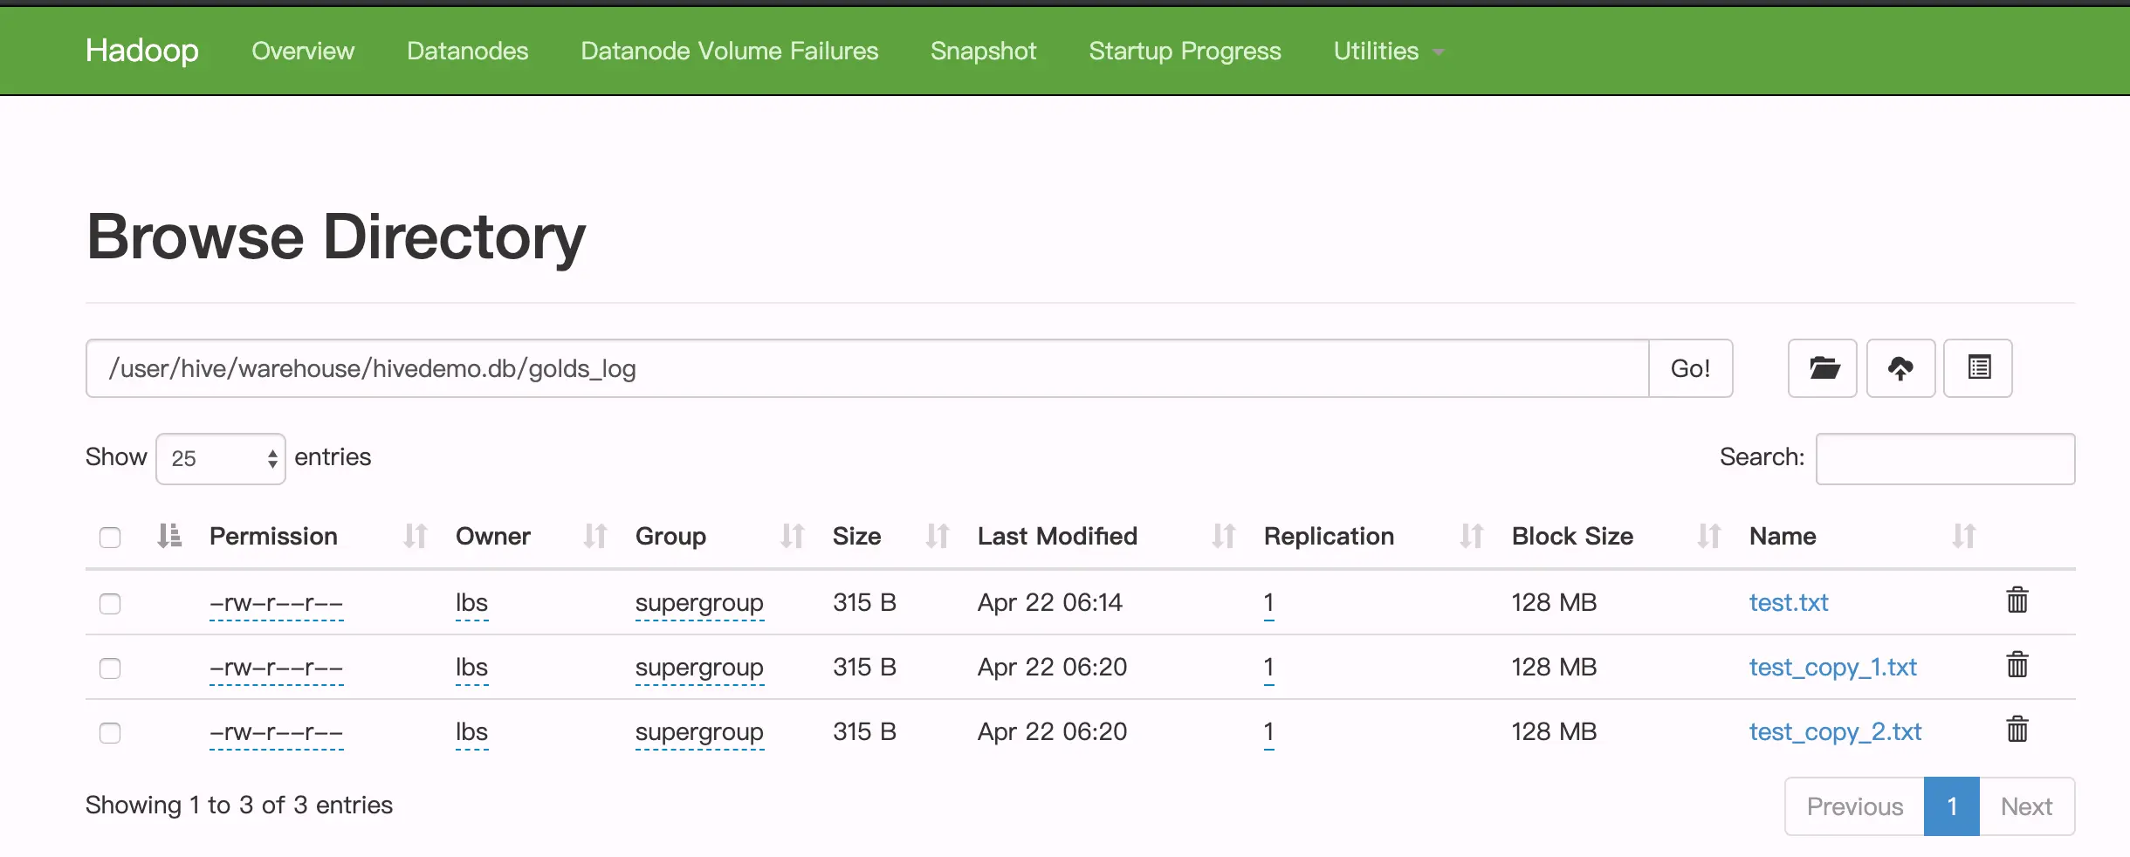
Task: Sort table by the Permission column arrows
Action: click(416, 536)
